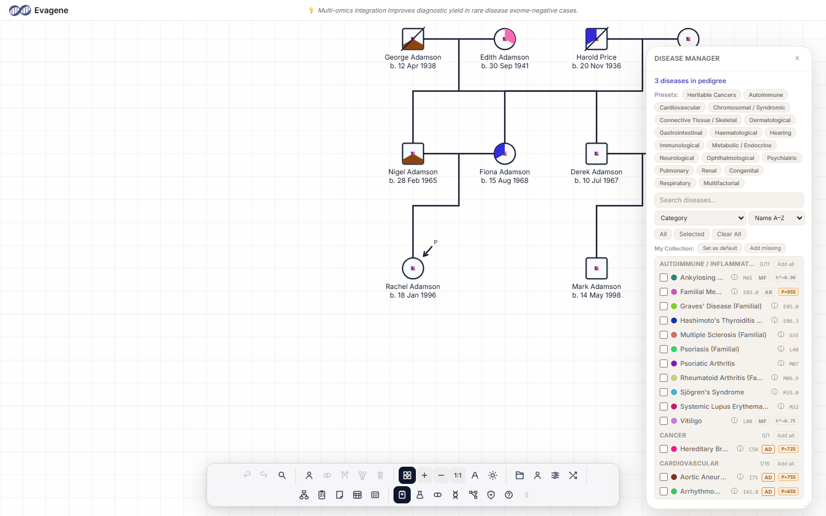Select Fiona Adamson's pedigree circle
The height and width of the screenshot is (516, 826).
click(505, 154)
